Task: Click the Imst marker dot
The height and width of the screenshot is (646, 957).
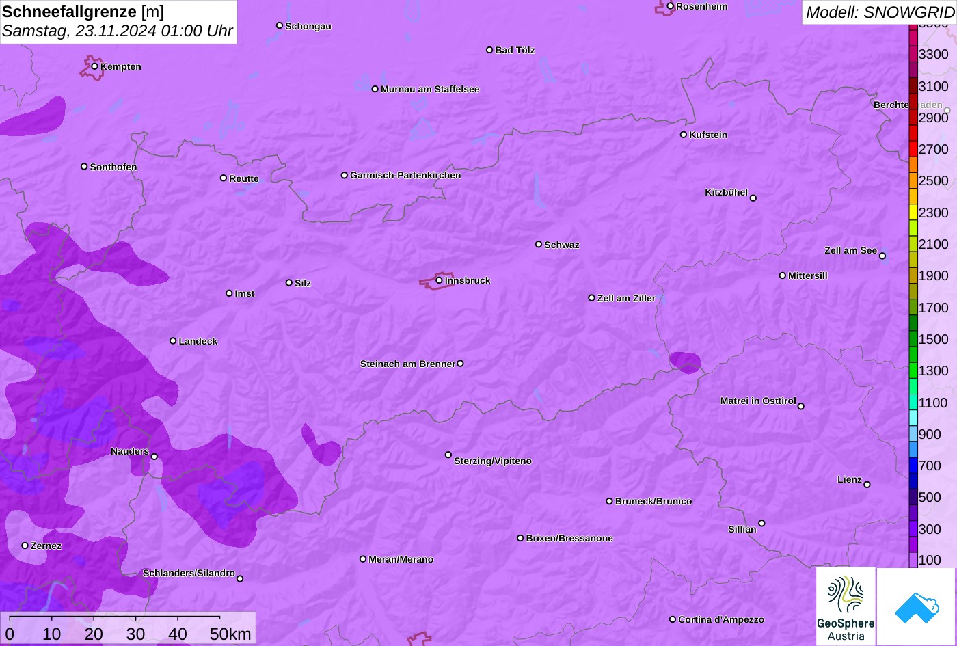Action: (x=229, y=293)
